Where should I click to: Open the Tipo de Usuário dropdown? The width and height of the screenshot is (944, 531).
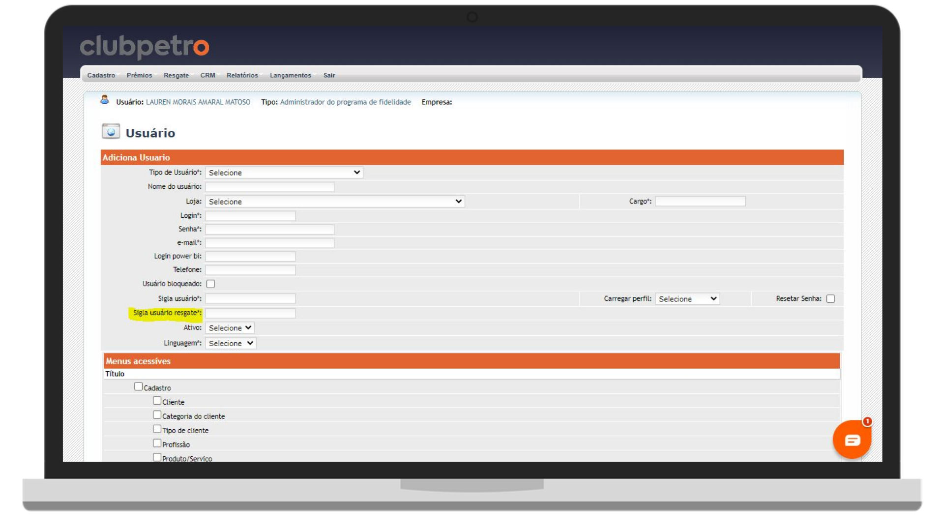(x=284, y=173)
